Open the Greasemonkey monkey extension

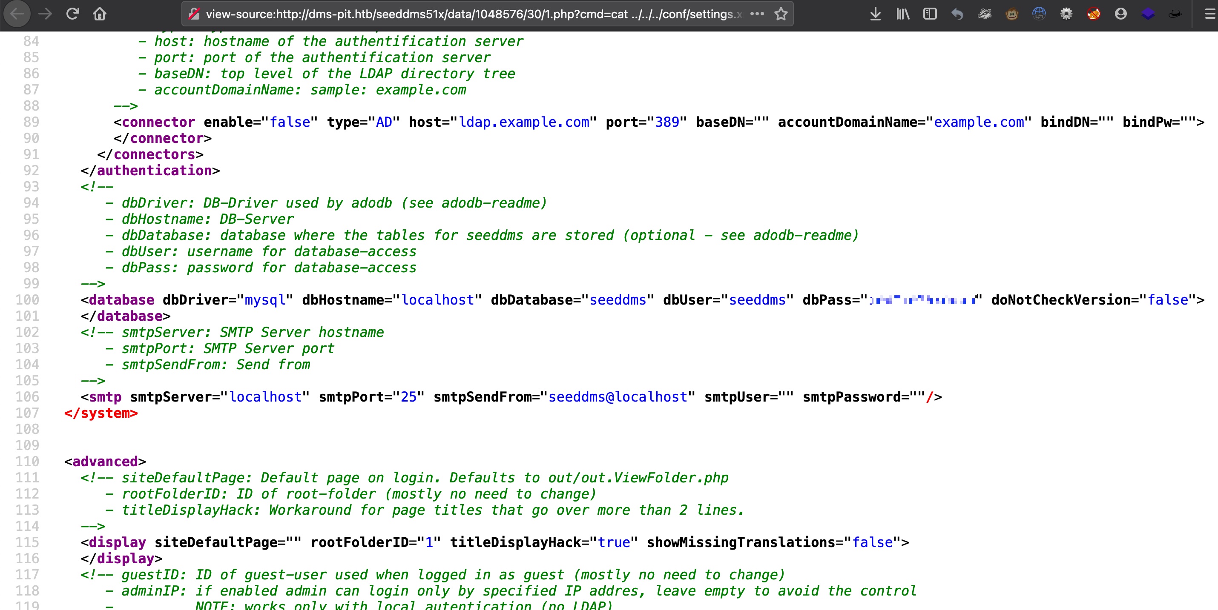pos(1012,14)
